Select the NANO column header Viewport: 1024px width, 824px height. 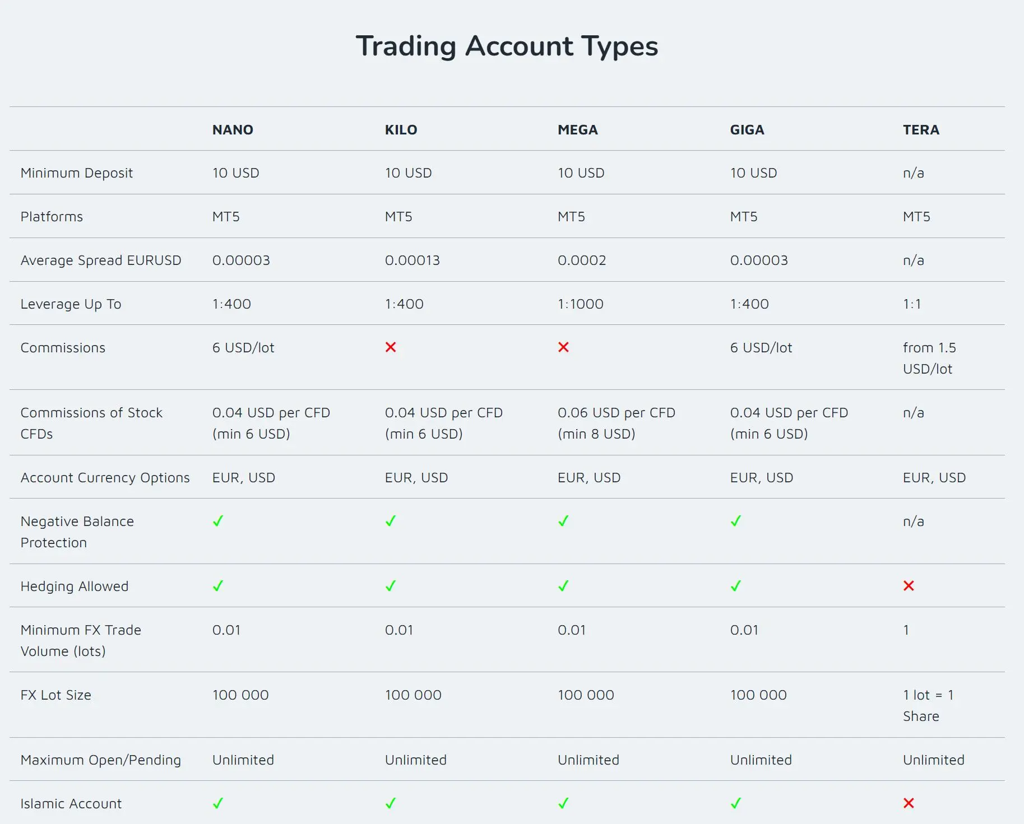[x=233, y=130]
